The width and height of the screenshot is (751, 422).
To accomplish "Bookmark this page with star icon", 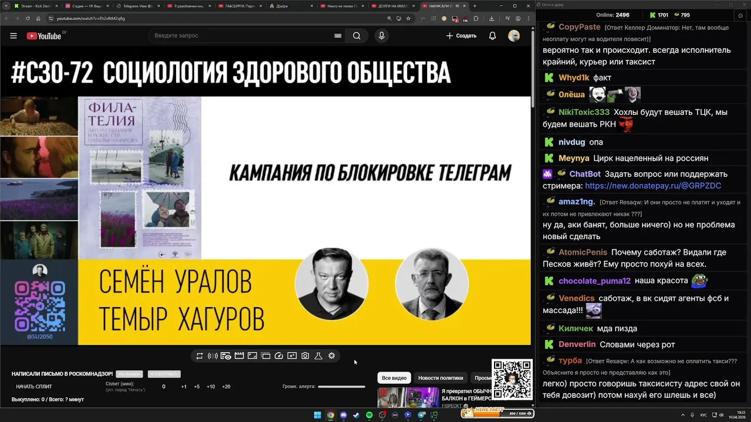I will [408, 18].
